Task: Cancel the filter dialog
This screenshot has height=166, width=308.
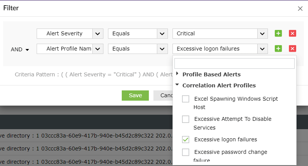Action: (x=163, y=95)
